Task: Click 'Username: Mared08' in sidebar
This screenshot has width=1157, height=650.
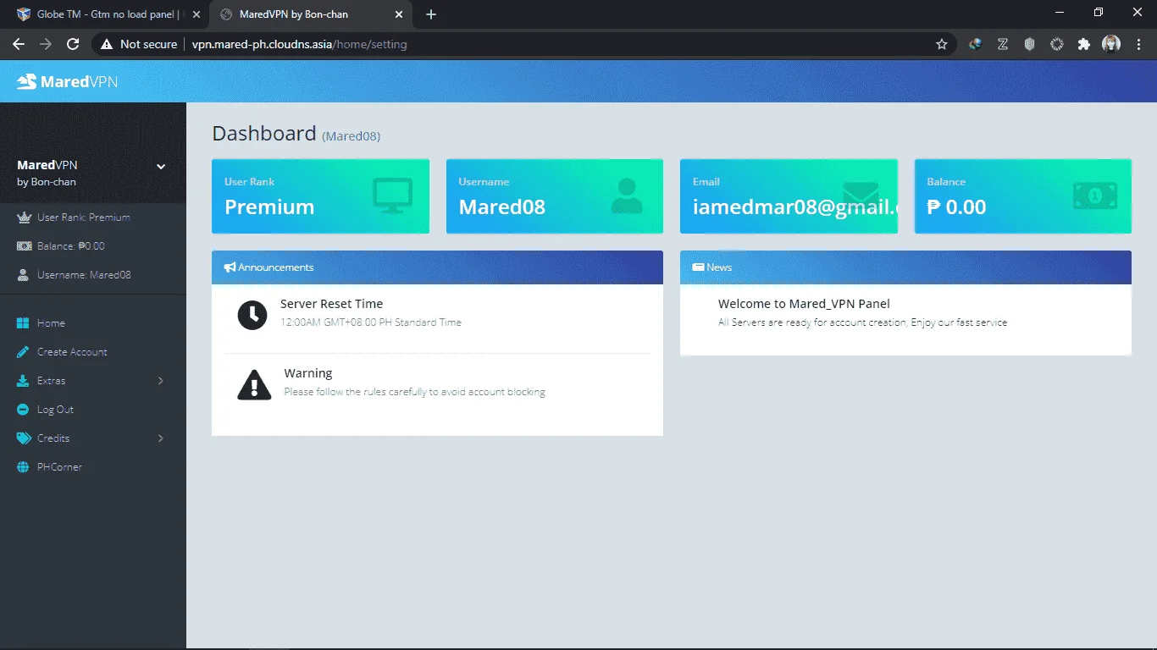Action: pos(84,275)
